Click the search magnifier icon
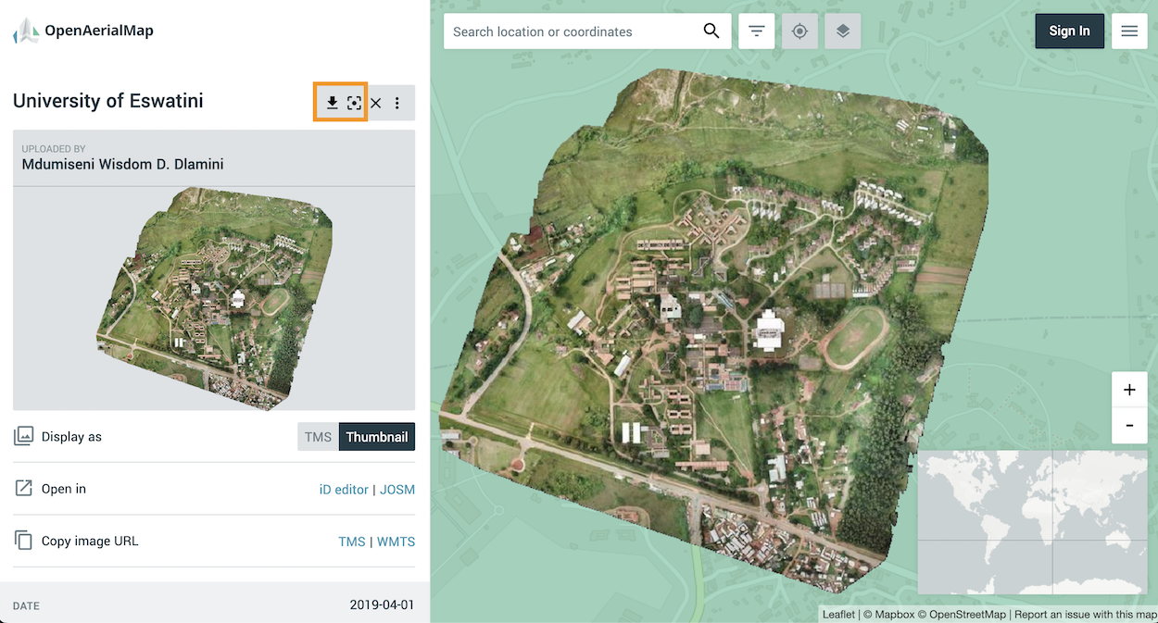The height and width of the screenshot is (623, 1158). 711,31
